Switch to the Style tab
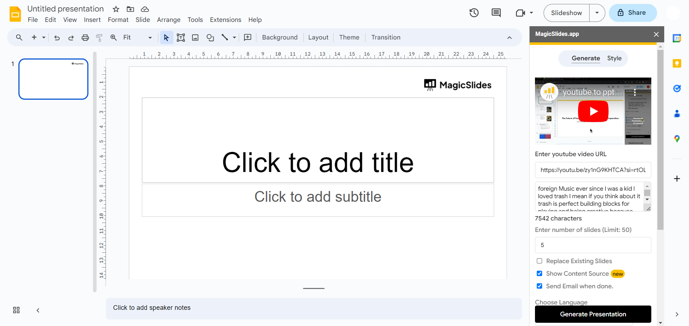The image size is (689, 326). coord(614,58)
